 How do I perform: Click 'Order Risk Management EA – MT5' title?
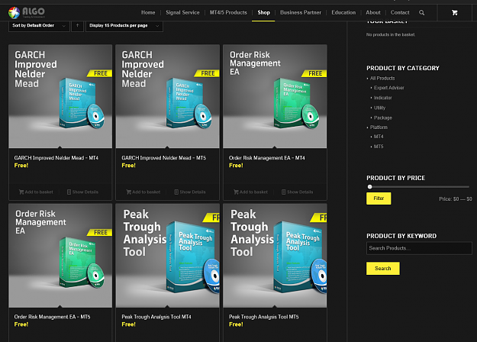coord(52,317)
